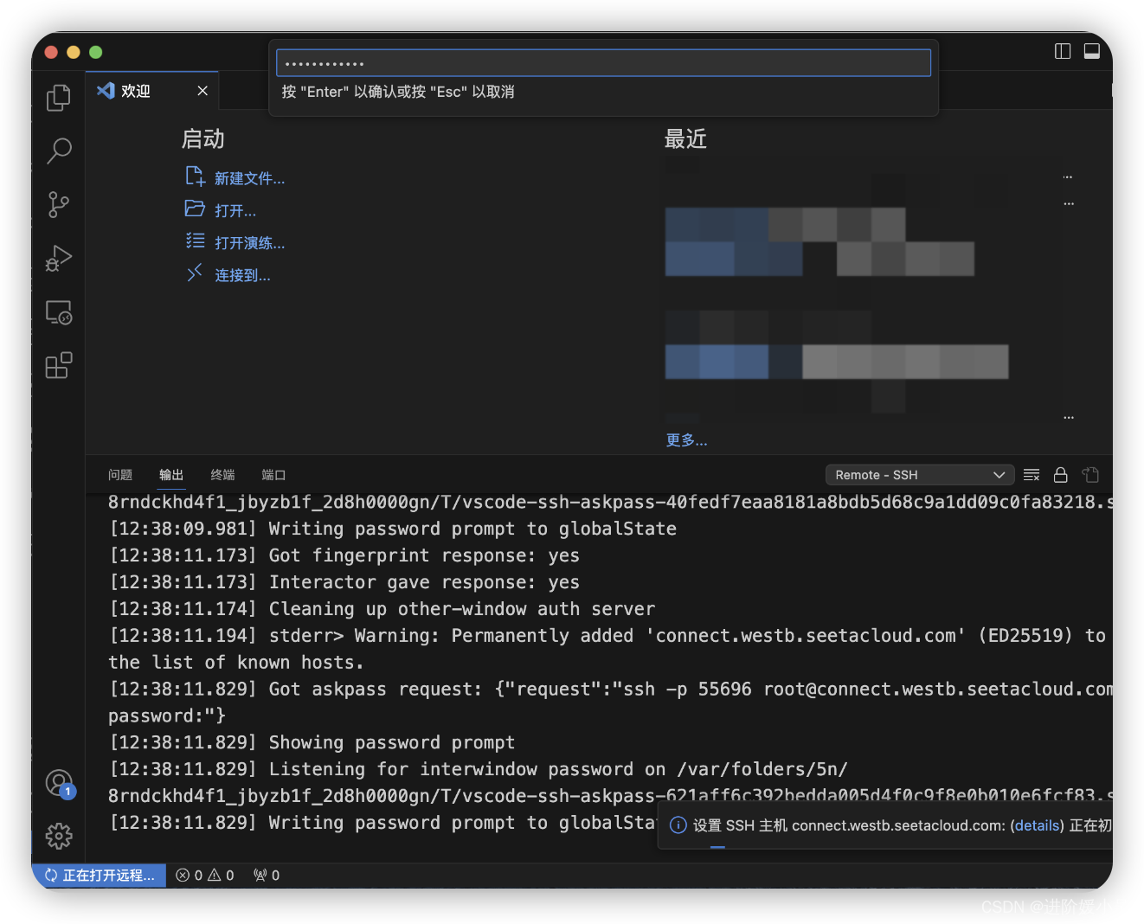Clear the output with clear-output icon
The image size is (1144, 924).
[x=1032, y=475]
